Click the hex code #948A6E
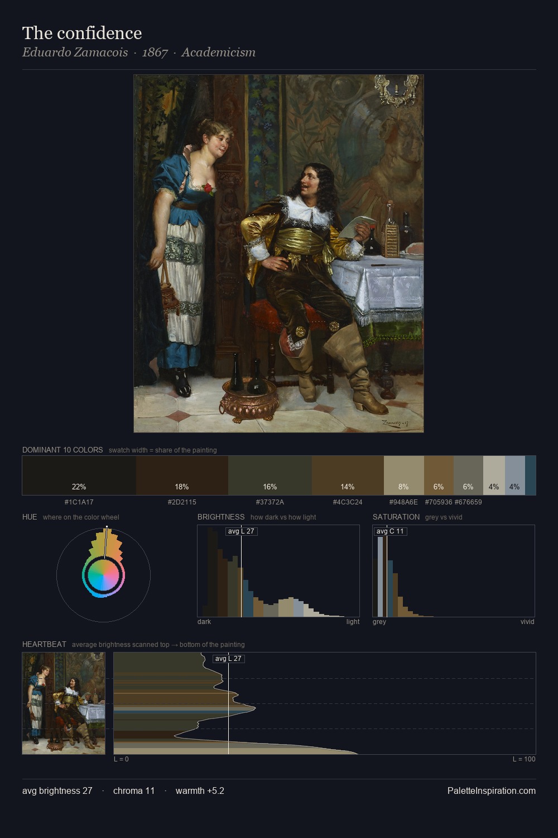 click(403, 502)
